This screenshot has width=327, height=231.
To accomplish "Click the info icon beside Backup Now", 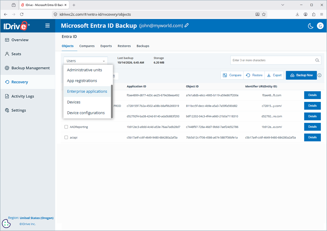I will 319,75.
